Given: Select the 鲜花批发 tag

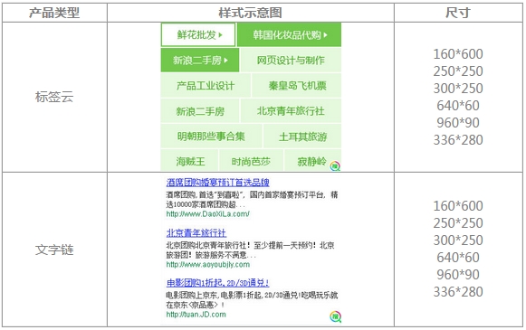Looking at the screenshot, I should coord(198,35).
